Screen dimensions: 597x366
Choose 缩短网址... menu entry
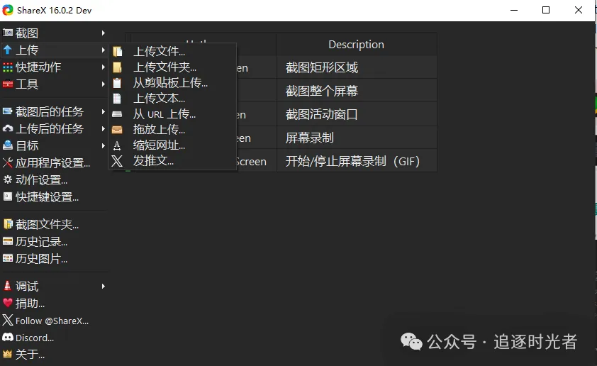point(173,145)
